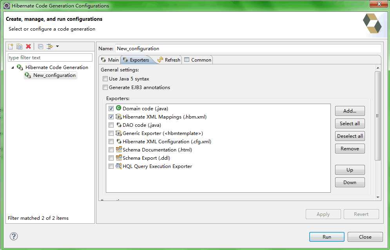Close the dialog with the red X button
The image size is (390, 250).
(x=379, y=4)
